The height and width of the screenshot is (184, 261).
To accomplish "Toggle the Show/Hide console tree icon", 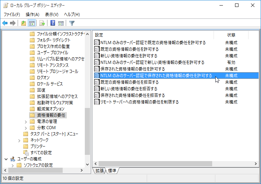I will (x=31, y=23).
